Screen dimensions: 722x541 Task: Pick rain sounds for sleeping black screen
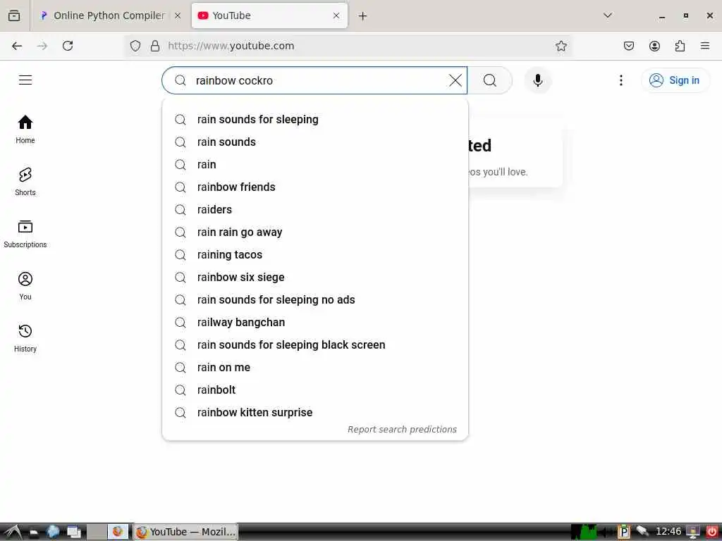(315, 345)
